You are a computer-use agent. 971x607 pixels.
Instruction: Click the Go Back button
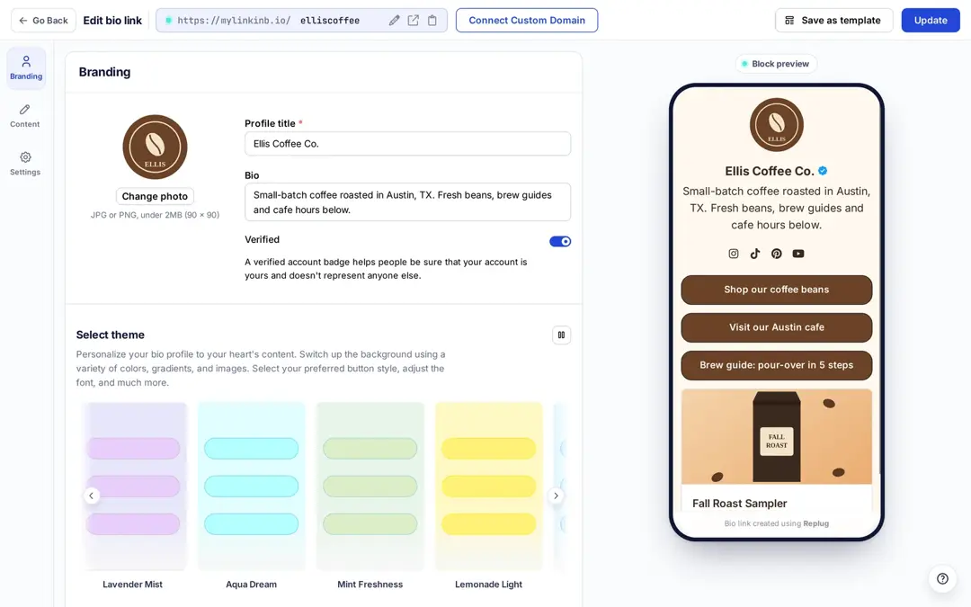[43, 21]
